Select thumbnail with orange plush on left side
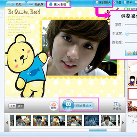Viewport: 137px width, 137px height. (40, 121)
